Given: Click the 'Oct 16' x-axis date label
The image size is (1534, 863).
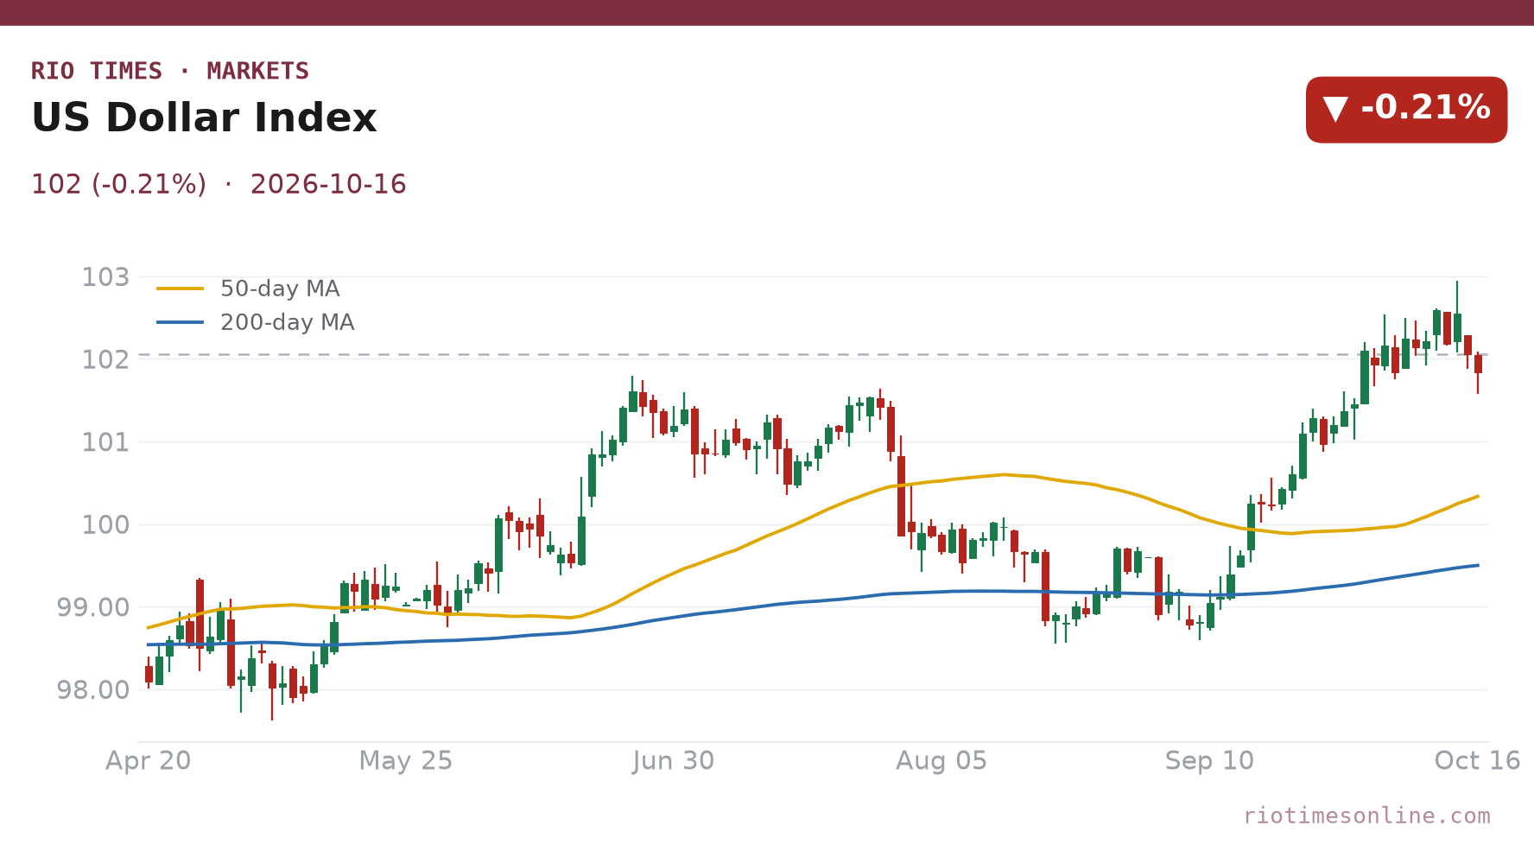Looking at the screenshot, I should pyautogui.click(x=1477, y=761).
